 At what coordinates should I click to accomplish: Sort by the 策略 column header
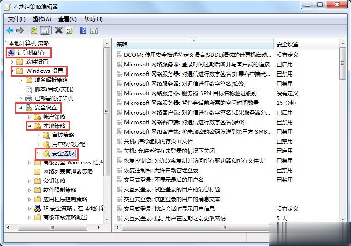pyautogui.click(x=194, y=44)
